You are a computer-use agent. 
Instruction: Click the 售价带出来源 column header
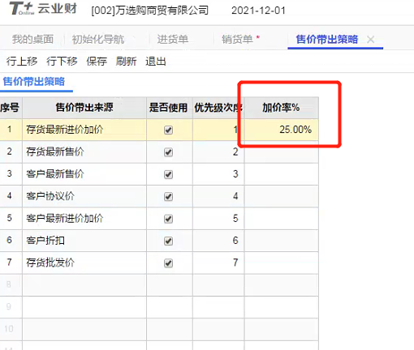[84, 108]
